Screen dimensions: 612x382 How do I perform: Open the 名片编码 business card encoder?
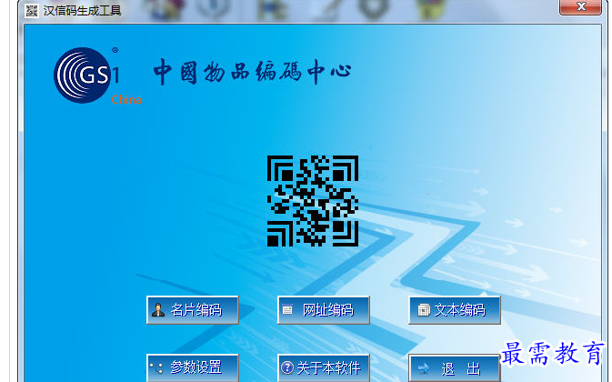click(193, 310)
